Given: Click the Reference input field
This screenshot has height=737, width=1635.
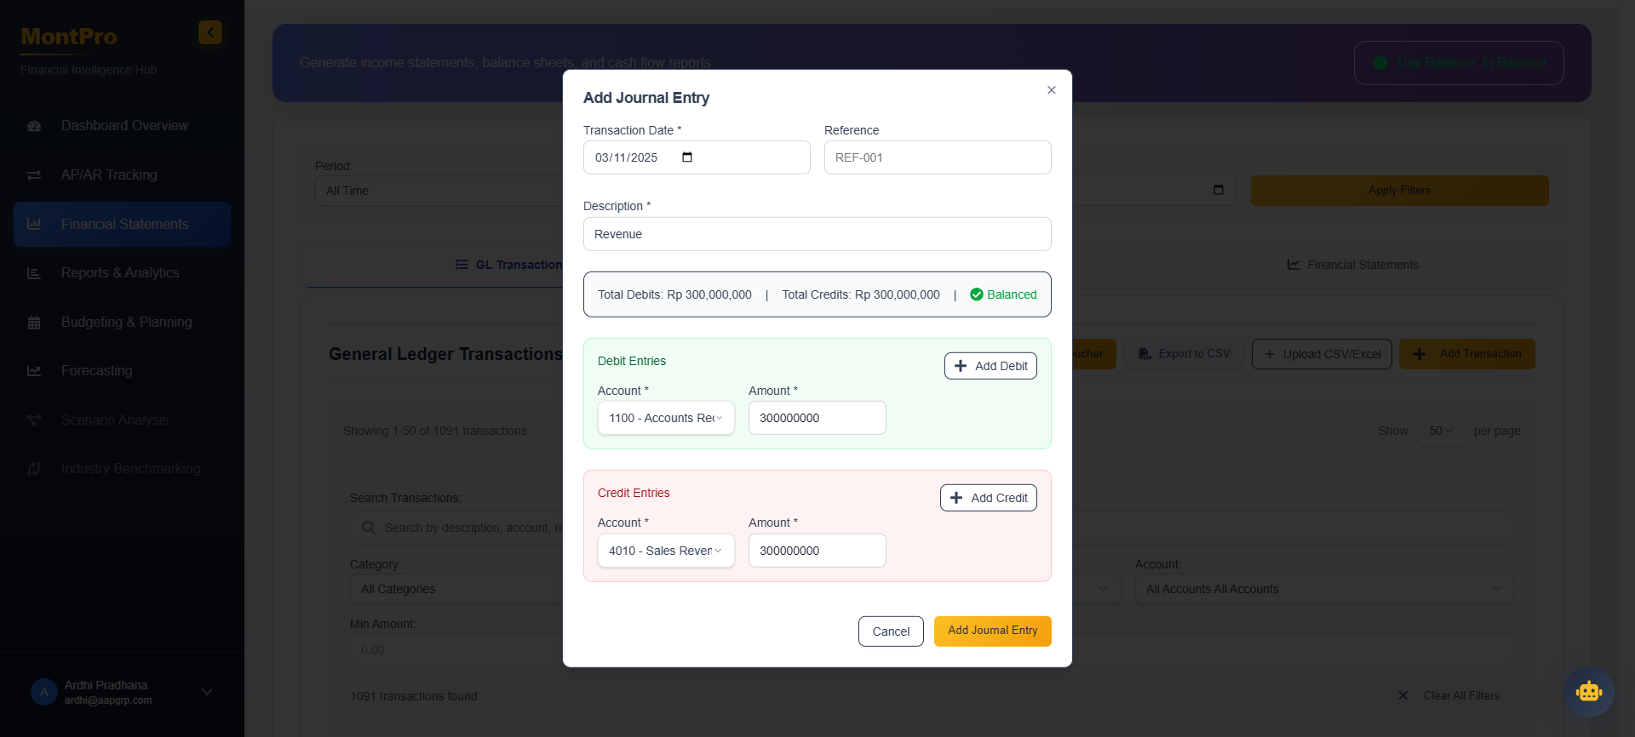Looking at the screenshot, I should 938,157.
